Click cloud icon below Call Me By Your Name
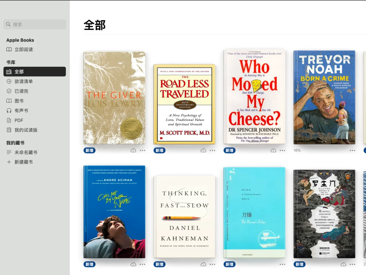The height and width of the screenshot is (275, 366). point(133,264)
